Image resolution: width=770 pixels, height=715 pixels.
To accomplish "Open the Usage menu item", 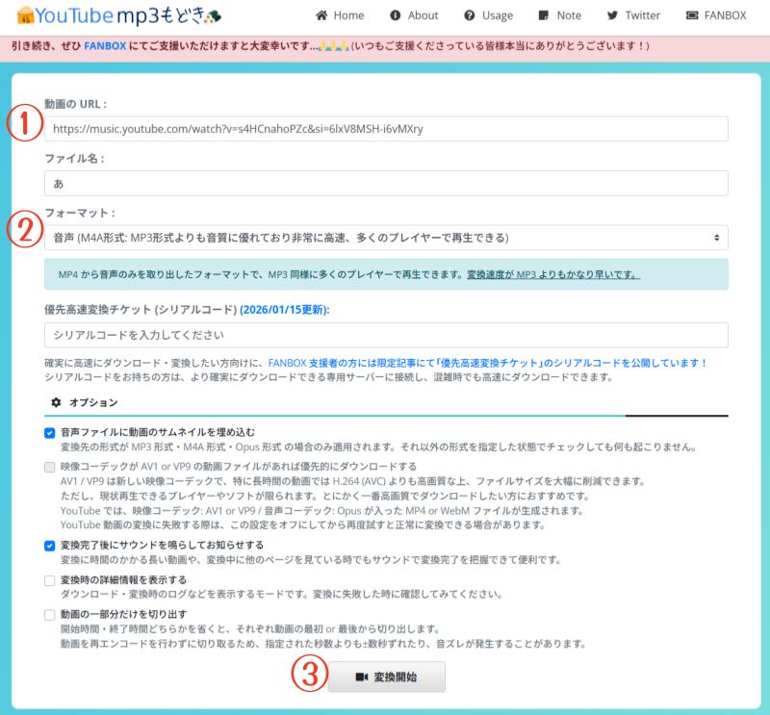I will point(489,15).
